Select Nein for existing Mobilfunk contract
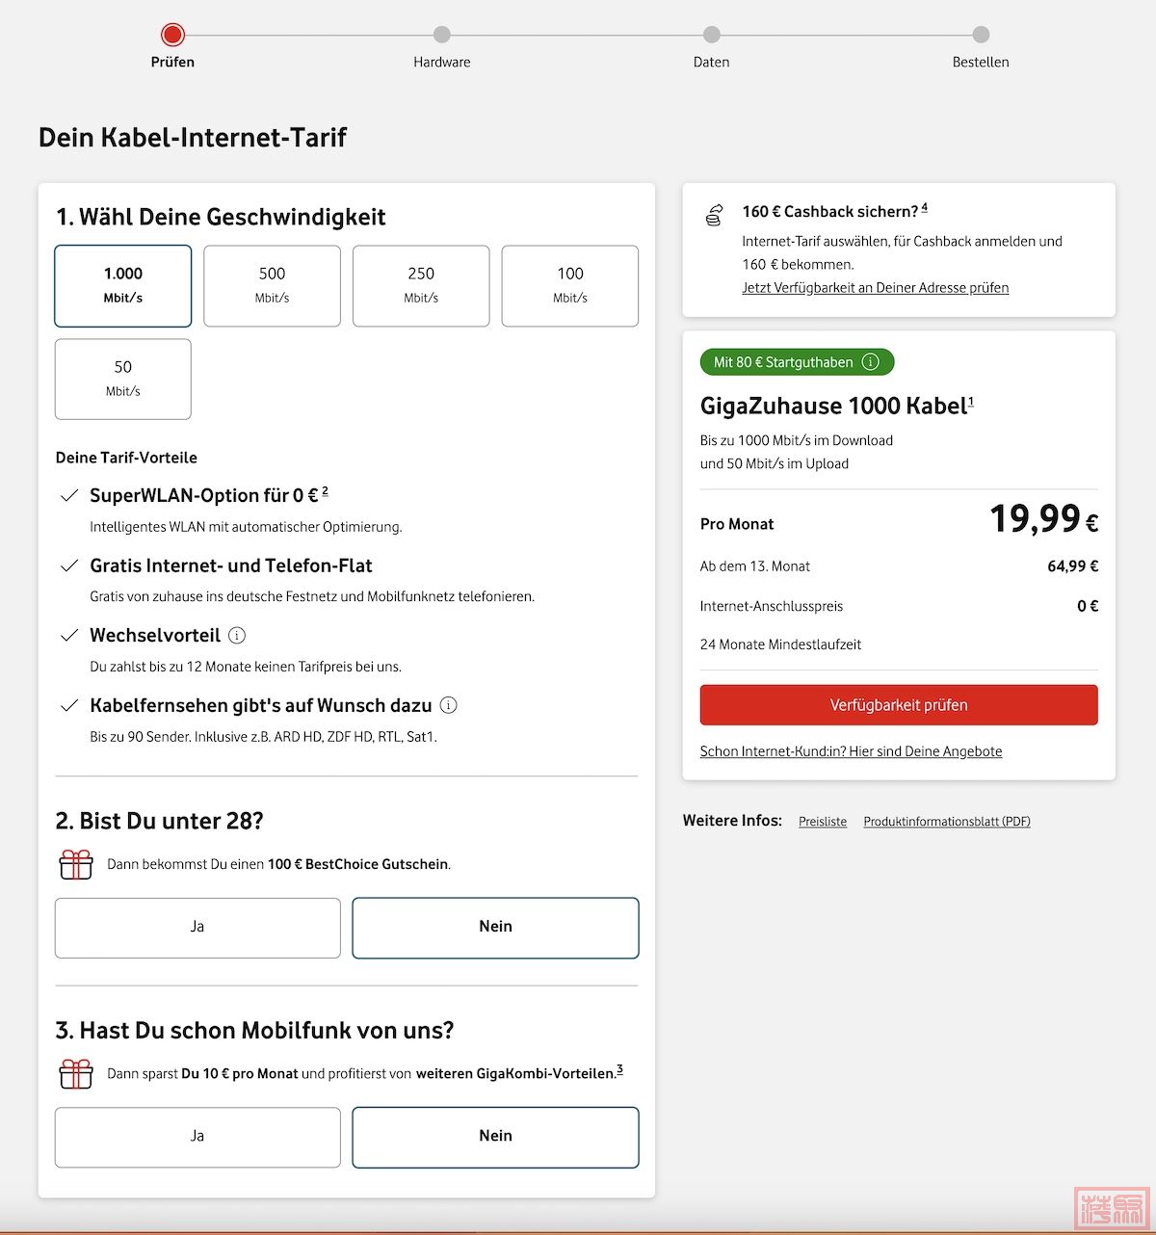 pos(495,1137)
